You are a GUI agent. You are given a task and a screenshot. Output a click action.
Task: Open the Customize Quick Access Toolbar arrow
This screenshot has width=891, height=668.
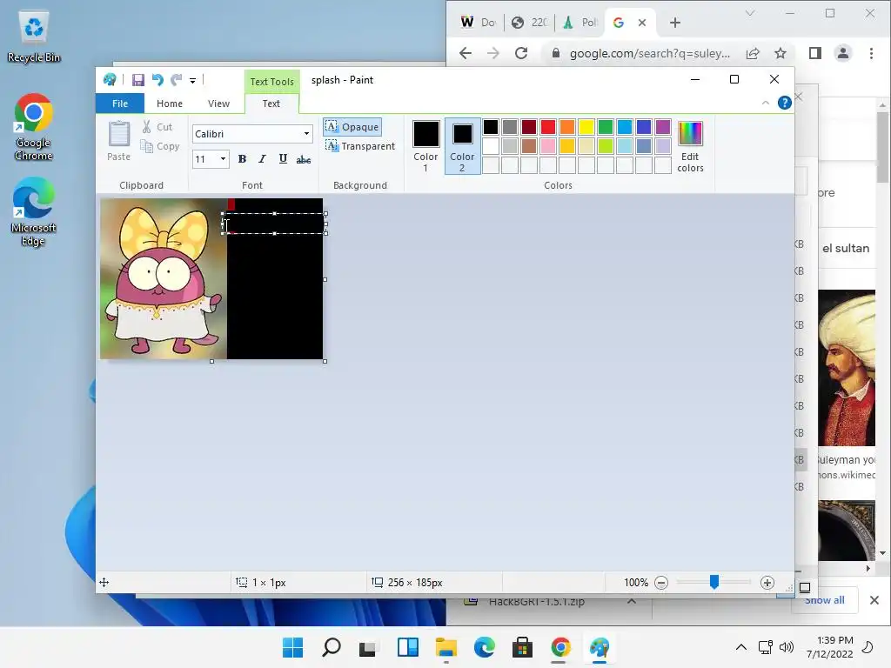tap(192, 81)
